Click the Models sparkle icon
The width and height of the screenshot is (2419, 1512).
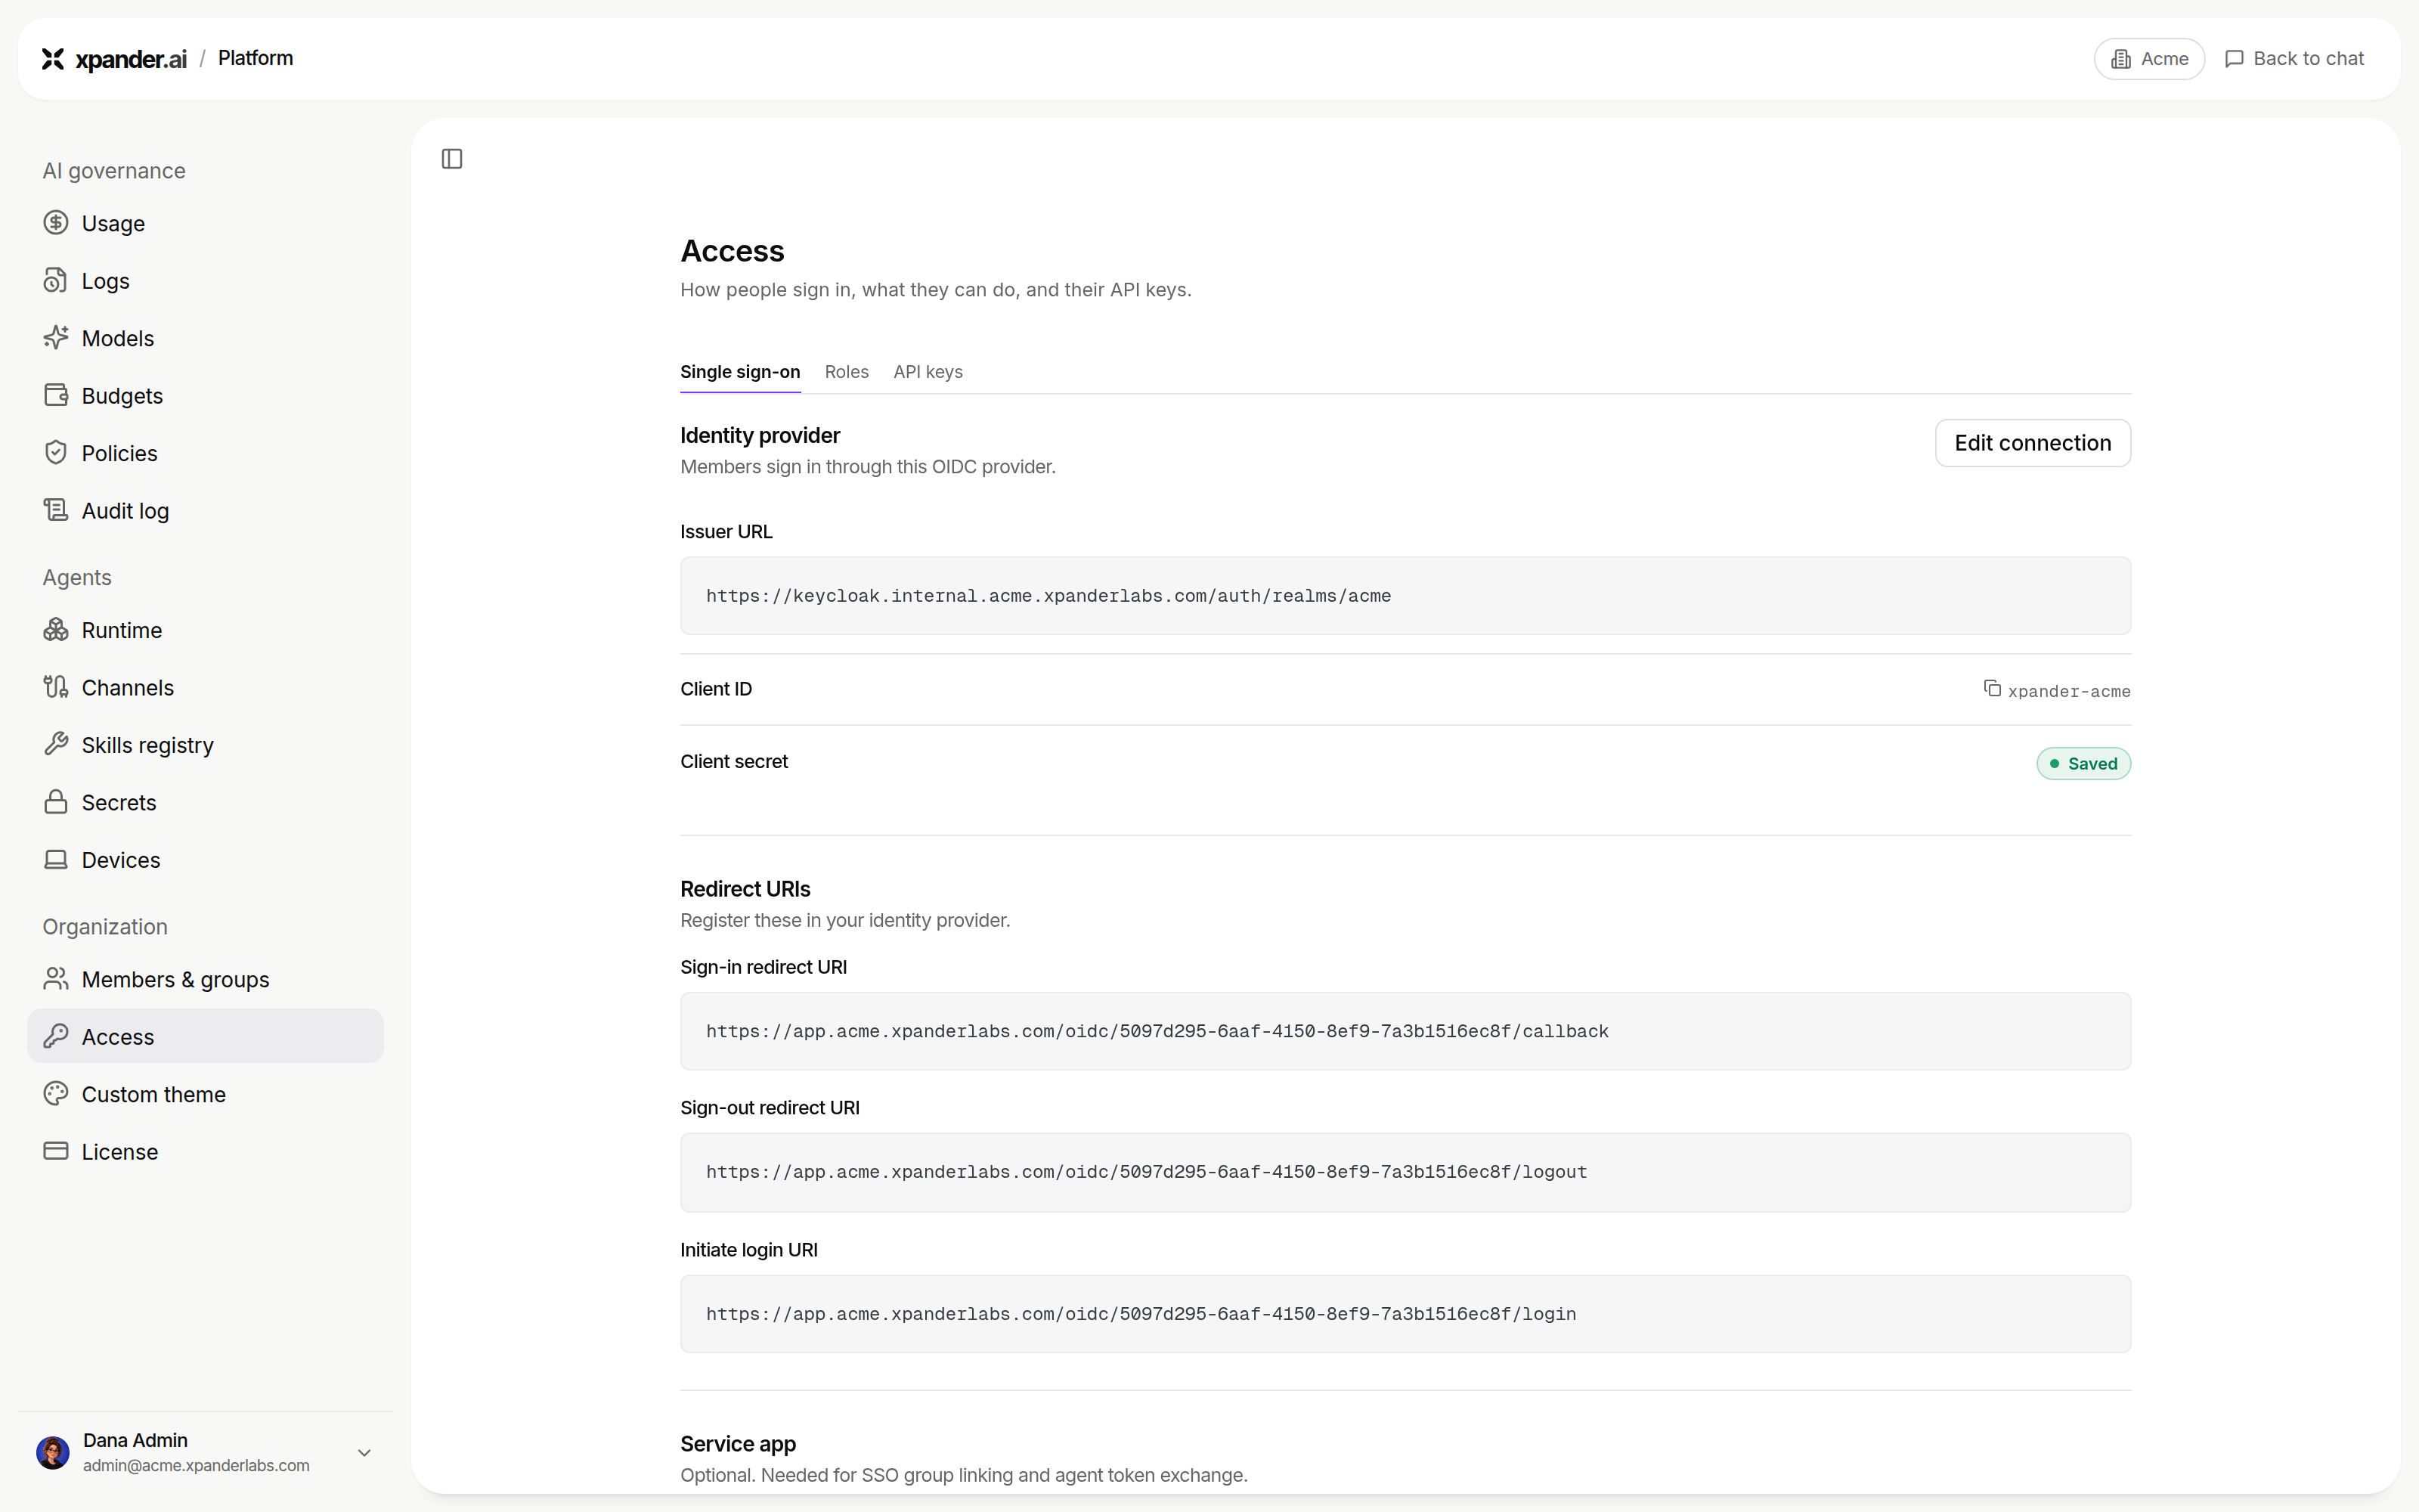pos(56,338)
